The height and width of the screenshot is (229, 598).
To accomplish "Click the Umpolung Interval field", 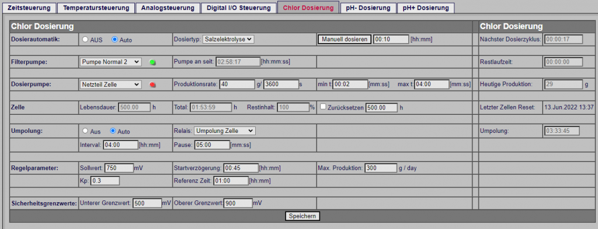I will (120, 145).
